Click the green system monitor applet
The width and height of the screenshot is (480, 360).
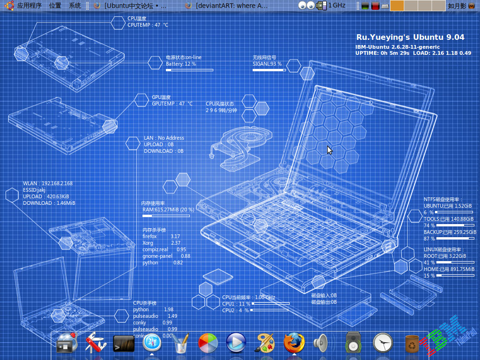tap(365, 6)
